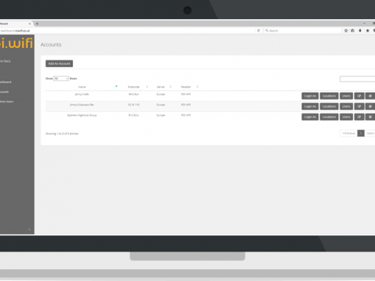Click the browser reload icon
The width and height of the screenshot is (375, 281).
[x=258, y=31]
